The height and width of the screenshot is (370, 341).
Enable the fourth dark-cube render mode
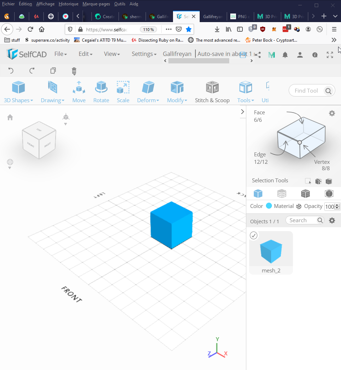[x=329, y=193]
